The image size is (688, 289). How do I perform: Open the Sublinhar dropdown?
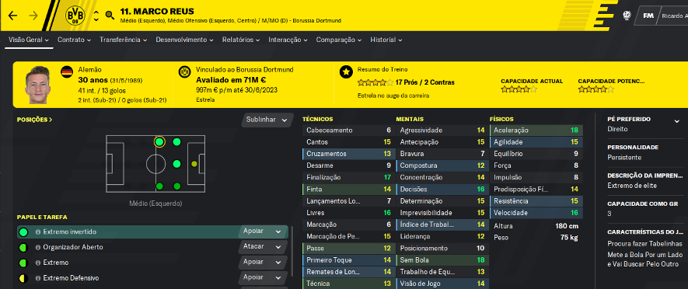[267, 120]
